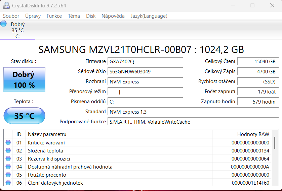Click the Teplota label
This screenshot has height=191, width=282.
24,102
